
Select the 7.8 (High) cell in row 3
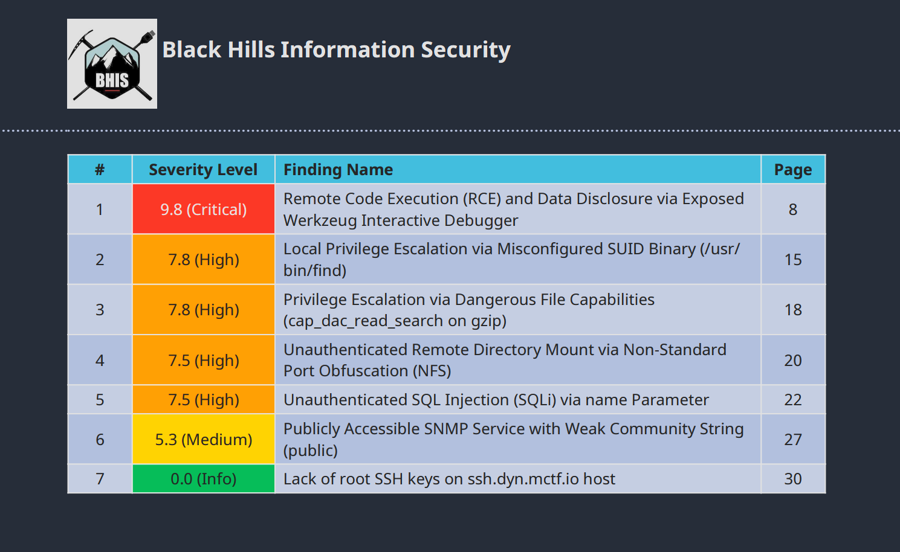(x=204, y=310)
